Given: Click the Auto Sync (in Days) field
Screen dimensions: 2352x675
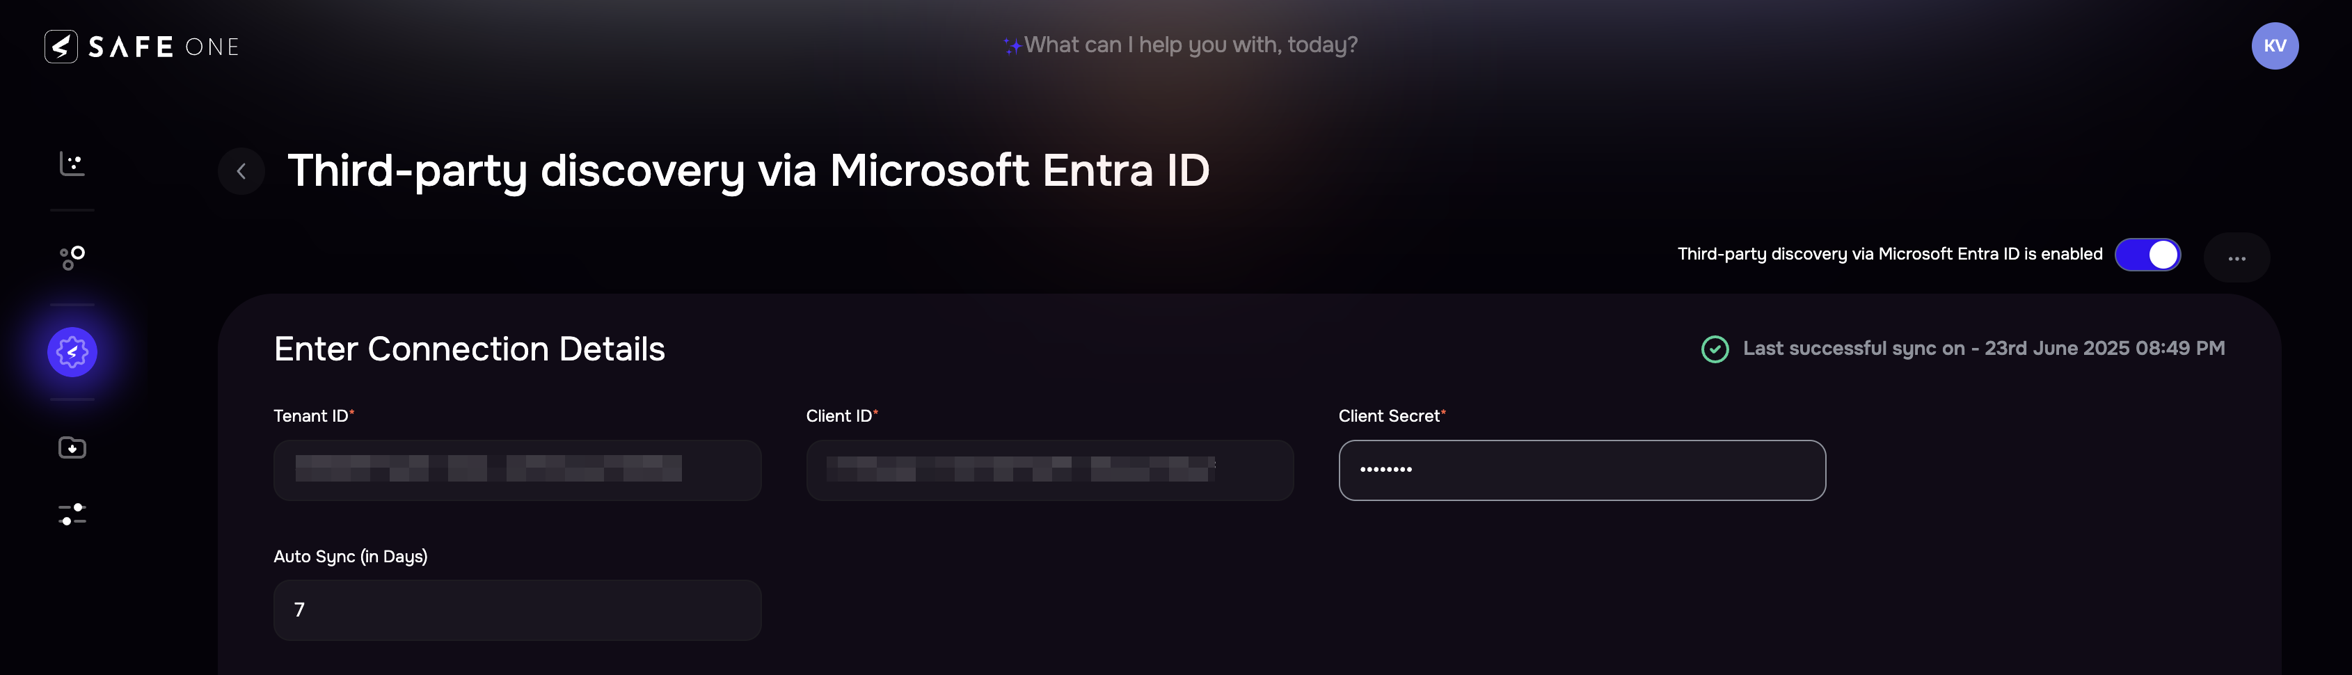Looking at the screenshot, I should [x=518, y=610].
